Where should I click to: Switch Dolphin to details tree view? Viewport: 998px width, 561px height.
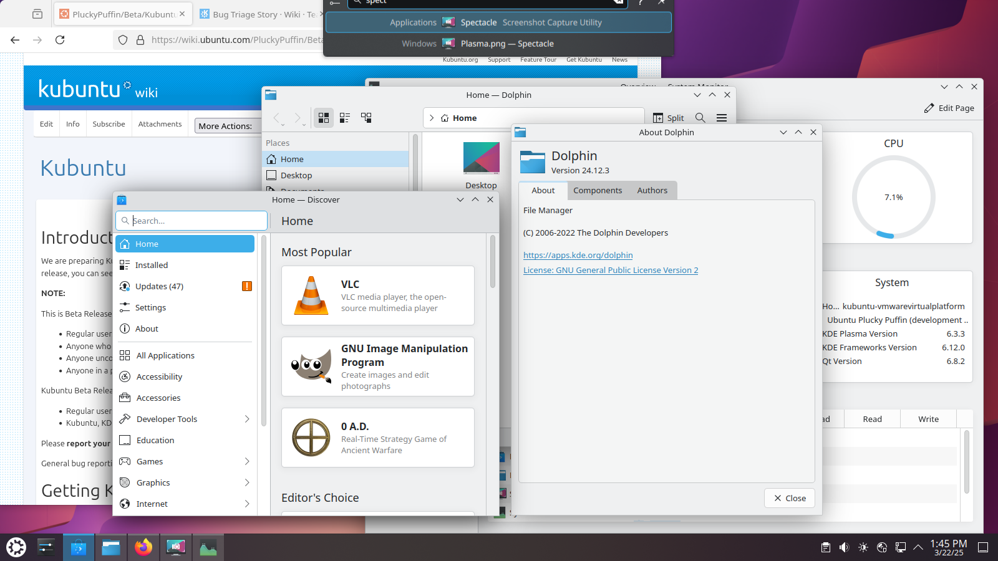pos(366,117)
